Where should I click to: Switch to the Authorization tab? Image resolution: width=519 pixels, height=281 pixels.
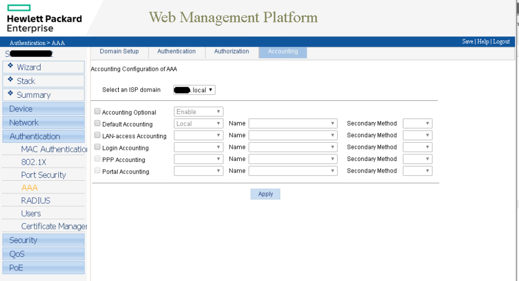(x=232, y=52)
